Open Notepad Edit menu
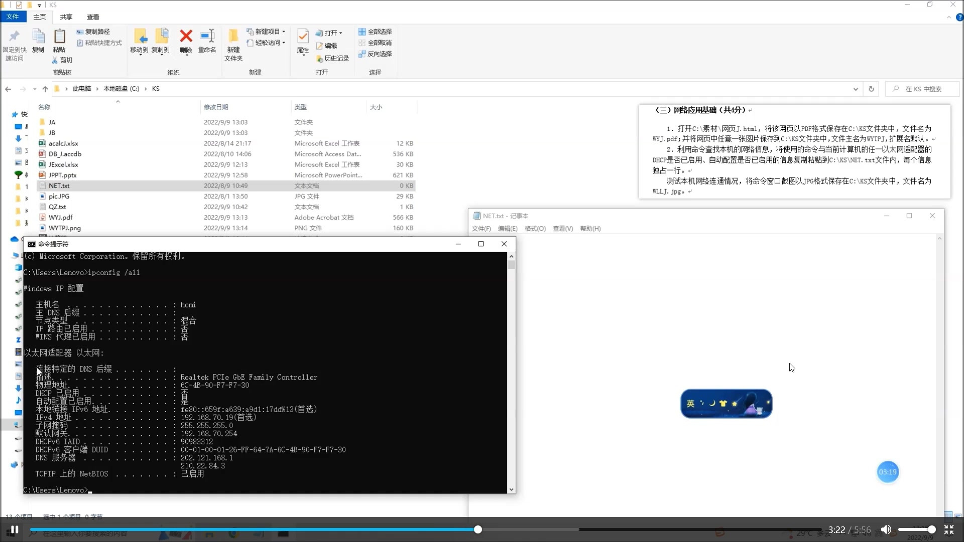The height and width of the screenshot is (542, 964). click(508, 228)
